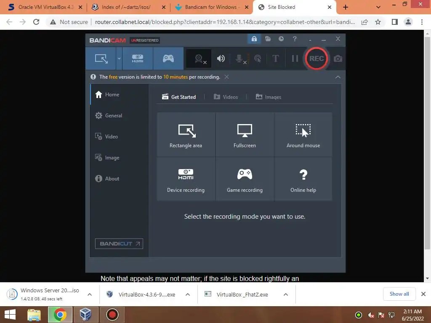This screenshot has height=323, width=431.
Task: Click the address bar URL
Action: pyautogui.click(x=225, y=22)
